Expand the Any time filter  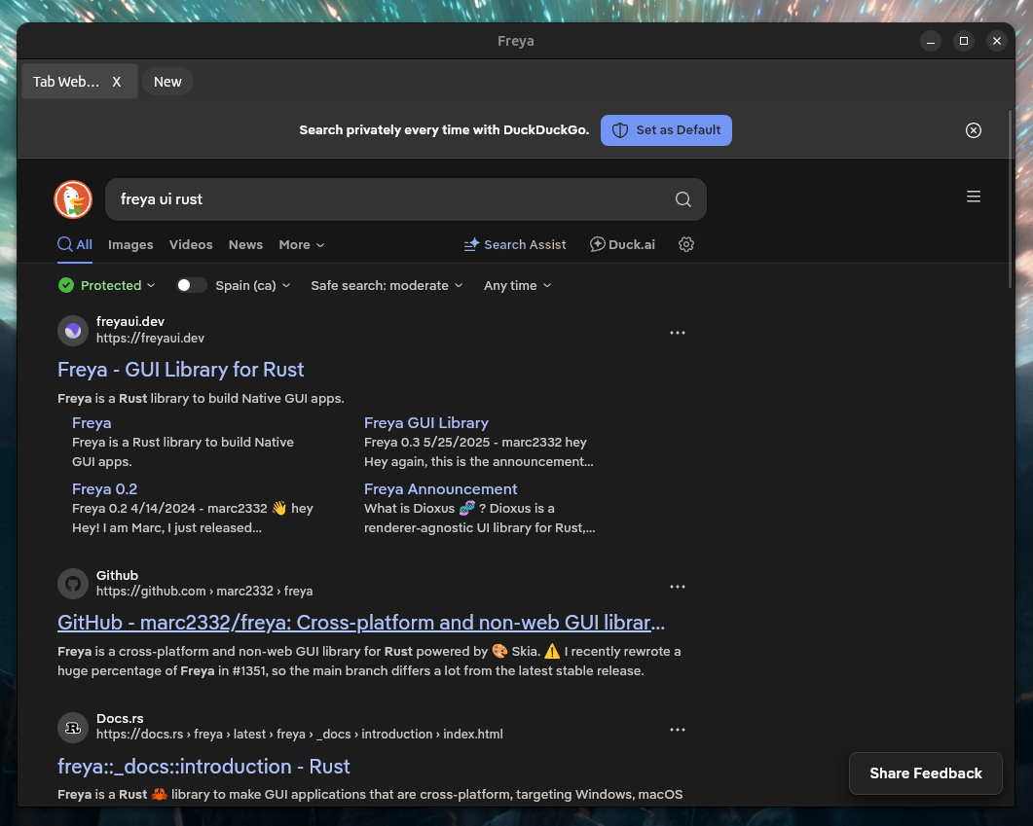(517, 285)
